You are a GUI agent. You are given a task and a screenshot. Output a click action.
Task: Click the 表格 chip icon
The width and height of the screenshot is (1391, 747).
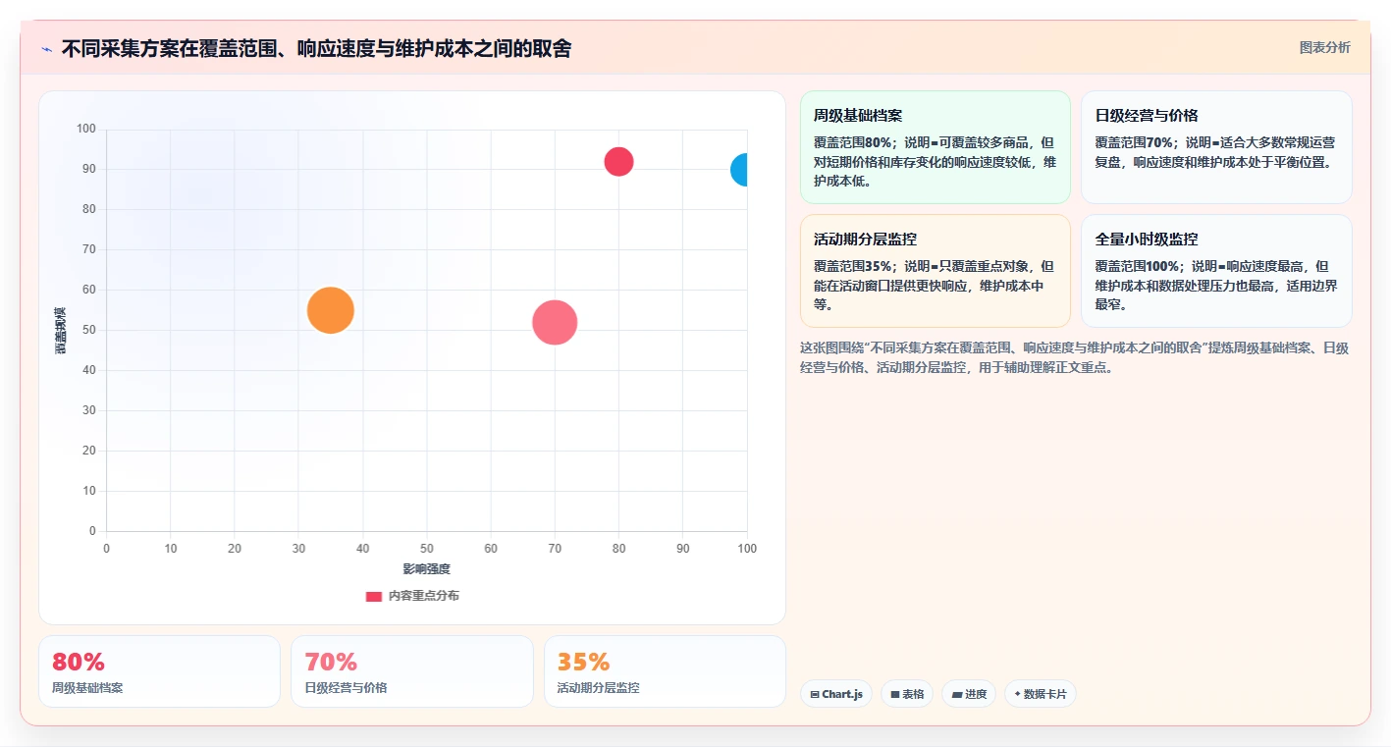point(895,694)
